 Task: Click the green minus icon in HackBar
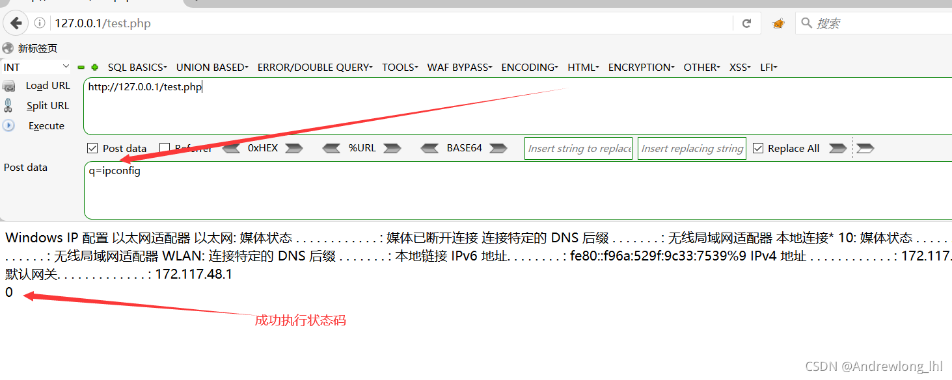point(81,67)
